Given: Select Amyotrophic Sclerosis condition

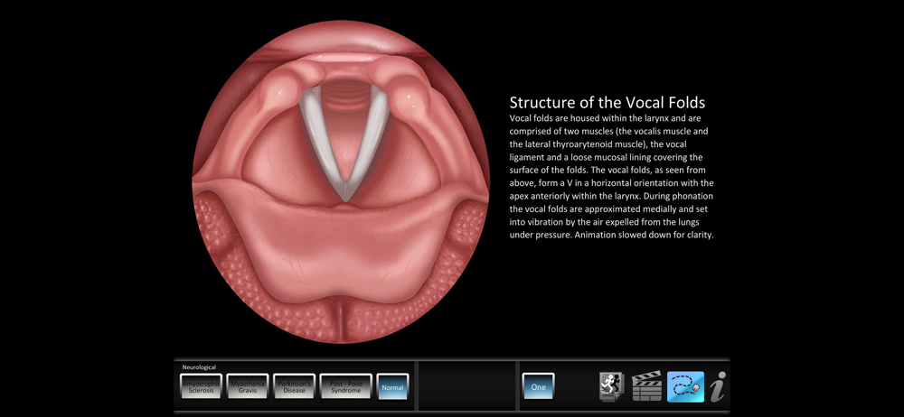Looking at the screenshot, I should [201, 386].
